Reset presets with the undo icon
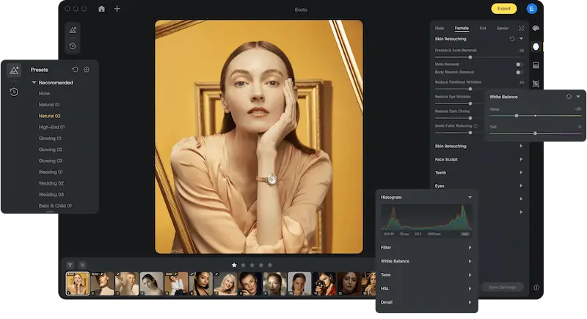Image resolution: width=587 pixels, height=319 pixels. 75,70
